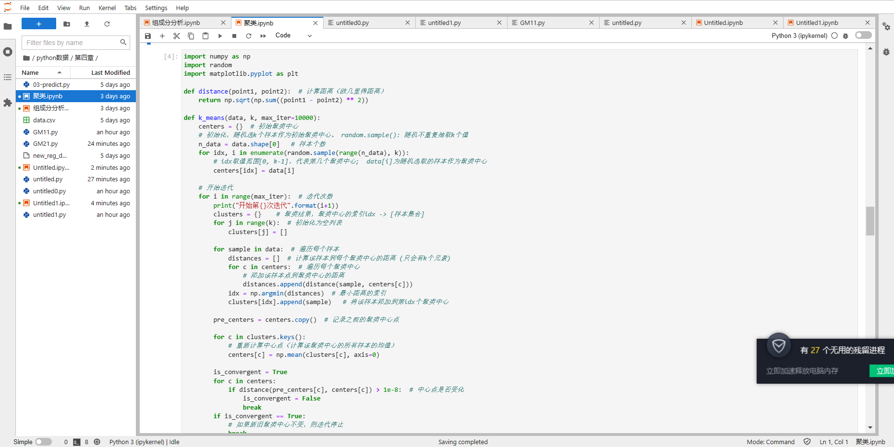
Task: Toggle Simple interface mode switch
Action: [44, 442]
